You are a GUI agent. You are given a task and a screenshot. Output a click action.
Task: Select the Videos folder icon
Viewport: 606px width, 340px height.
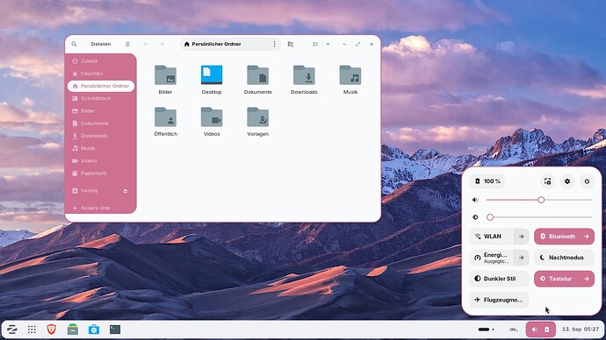point(212,117)
